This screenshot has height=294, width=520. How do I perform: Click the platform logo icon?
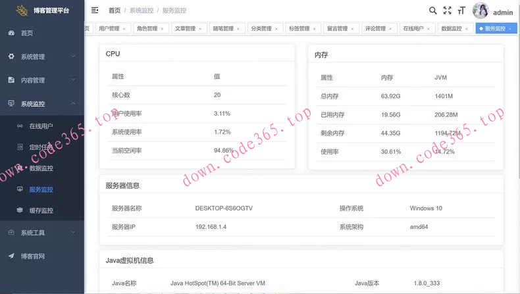pyautogui.click(x=22, y=11)
